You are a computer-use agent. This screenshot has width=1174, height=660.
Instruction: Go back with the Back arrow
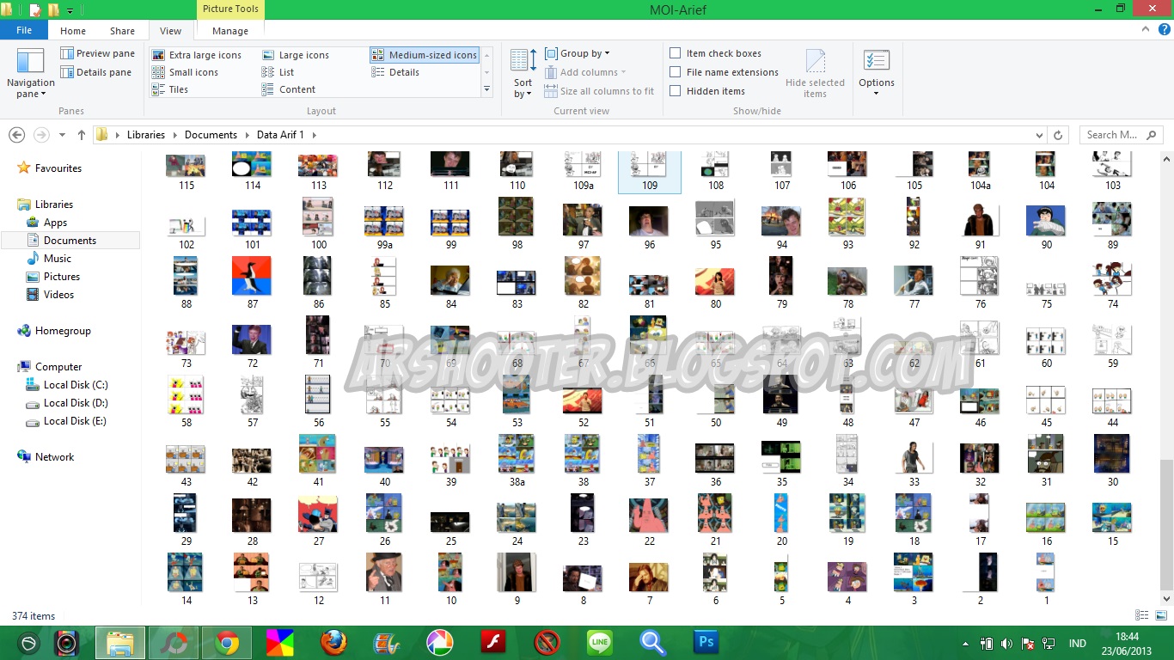[16, 135]
